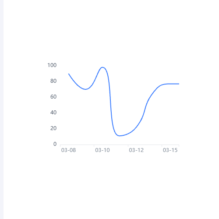Click the 100 y-axis value label
Image resolution: width=219 pixels, height=219 pixels.
pos(52,65)
